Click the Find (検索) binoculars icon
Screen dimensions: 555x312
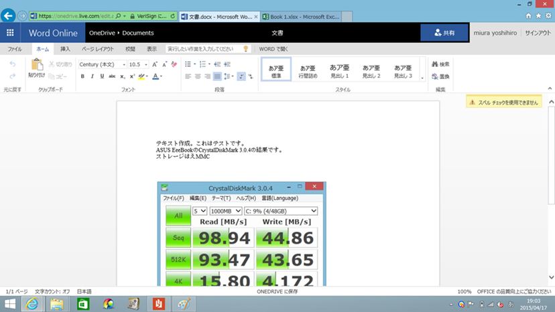tap(435, 64)
